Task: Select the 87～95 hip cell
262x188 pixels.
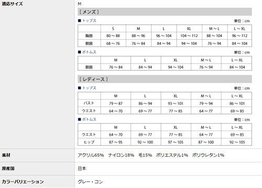Action: pos(116,142)
